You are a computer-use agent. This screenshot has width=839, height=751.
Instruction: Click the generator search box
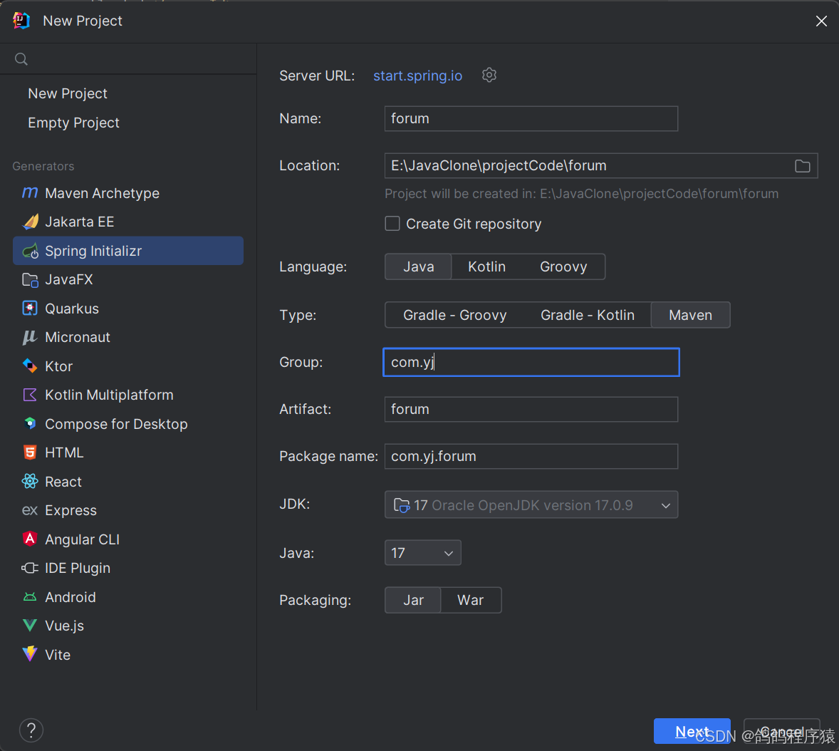[128, 59]
